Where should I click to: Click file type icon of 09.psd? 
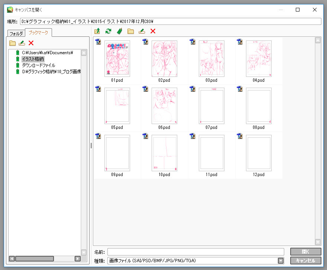tap(98, 136)
